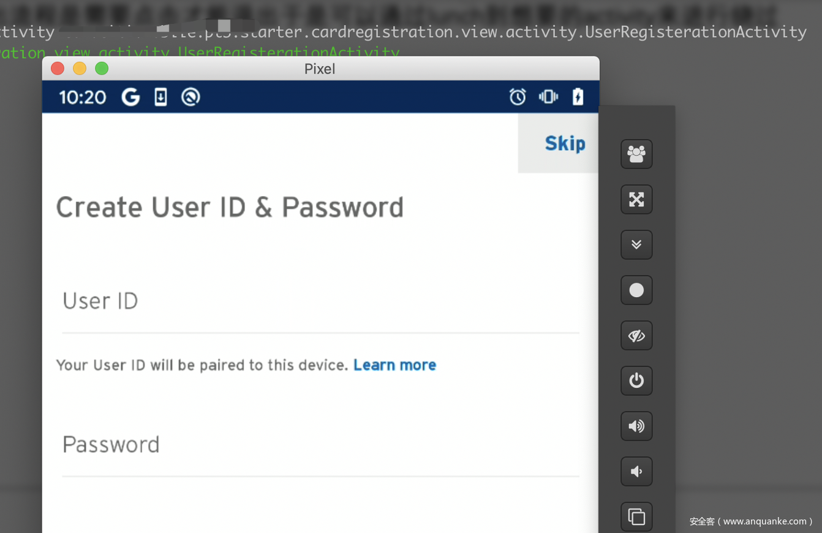This screenshot has width=822, height=533.
Task: Toggle the crossed-out eye visibility icon
Action: [x=636, y=335]
